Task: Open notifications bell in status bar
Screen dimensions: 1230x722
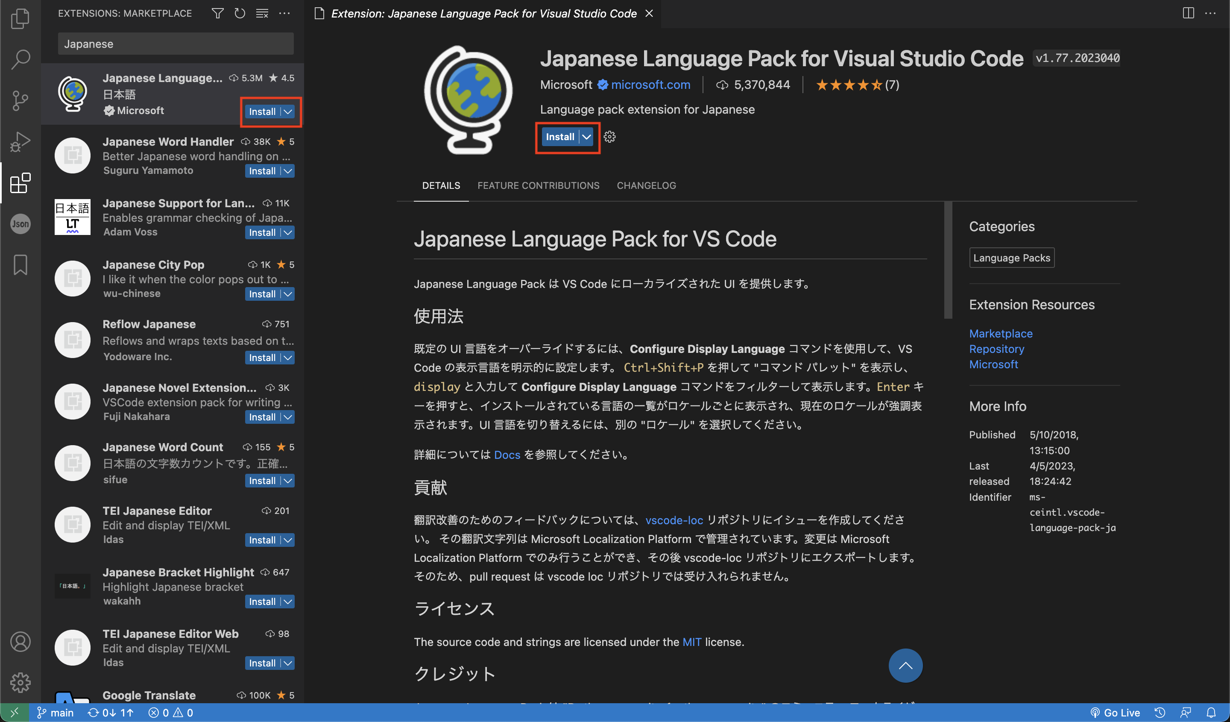Action: 1211,712
